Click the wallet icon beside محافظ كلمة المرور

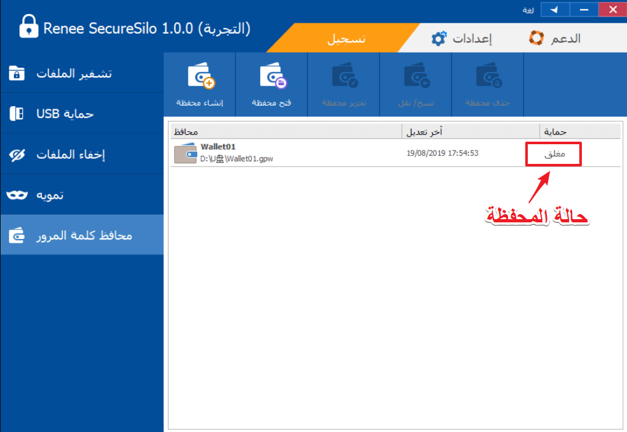click(x=17, y=236)
